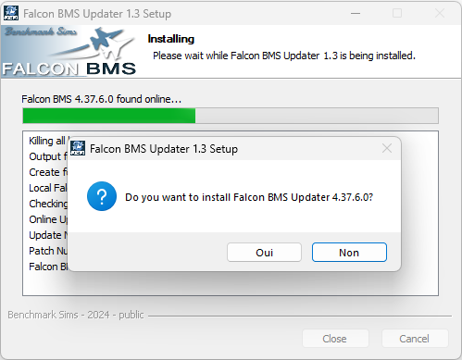Close the install confirmation dialog
Image resolution: width=462 pixels, height=360 pixels.
point(387,148)
